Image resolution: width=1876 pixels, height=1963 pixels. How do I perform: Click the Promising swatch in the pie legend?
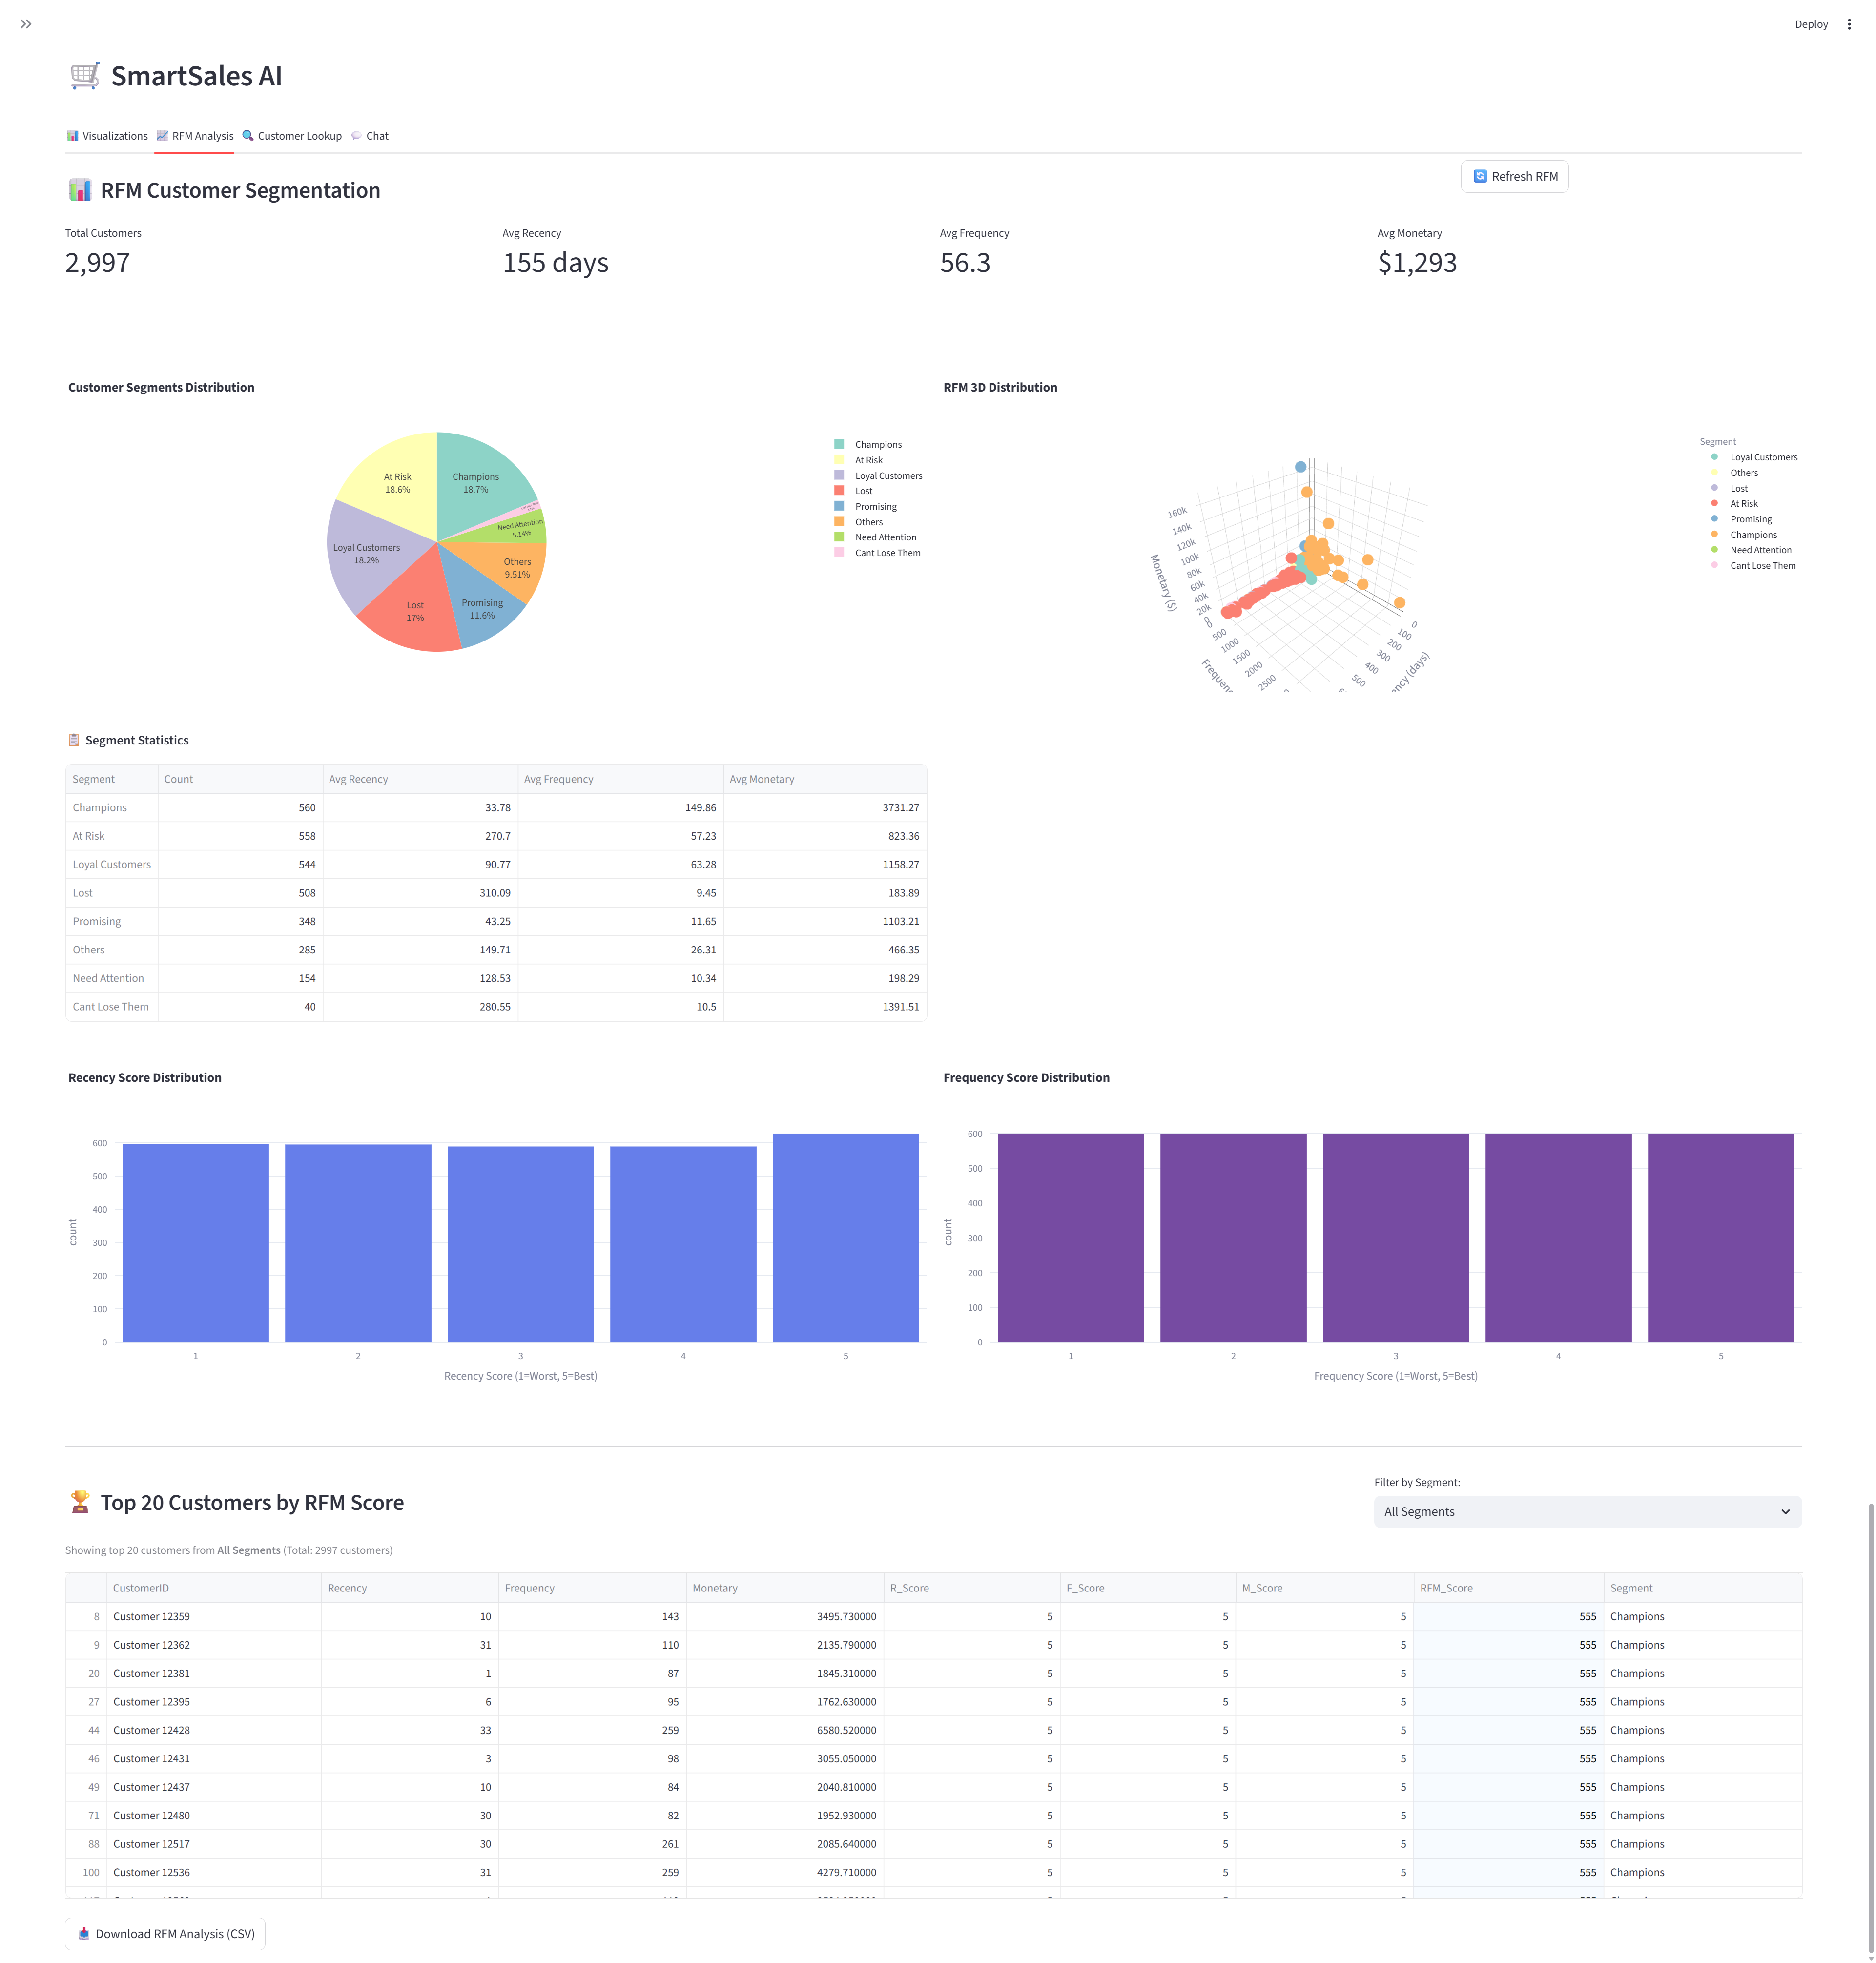coord(839,506)
